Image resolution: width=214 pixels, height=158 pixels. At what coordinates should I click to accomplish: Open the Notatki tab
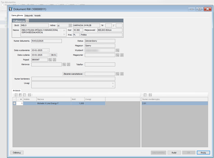coord(38,16)
